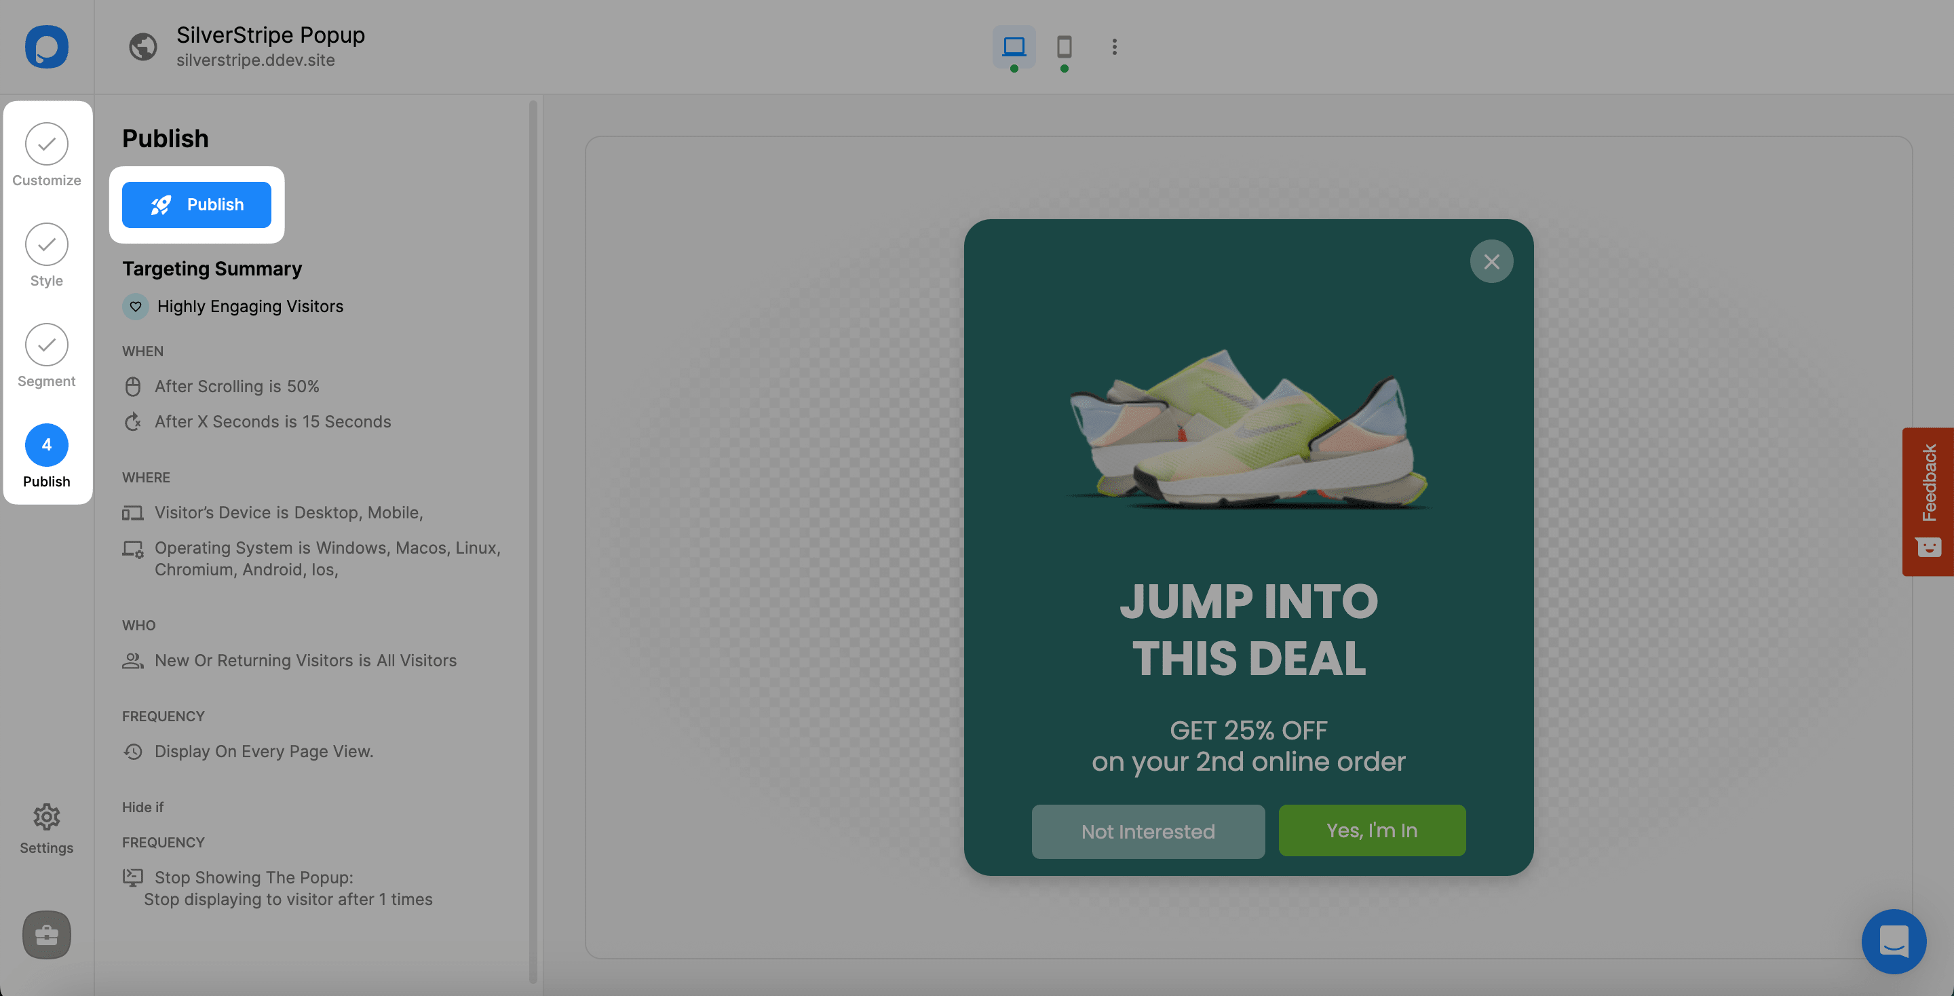Click the left panel vertical scrollbar

(x=533, y=541)
